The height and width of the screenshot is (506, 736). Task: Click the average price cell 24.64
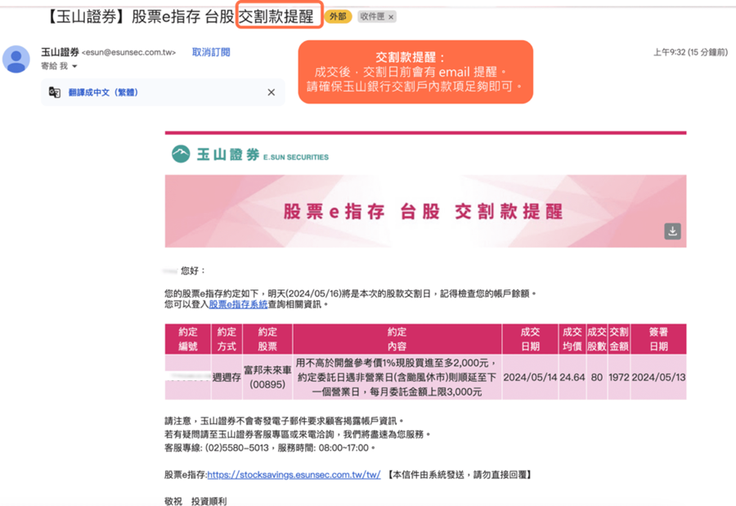(572, 378)
